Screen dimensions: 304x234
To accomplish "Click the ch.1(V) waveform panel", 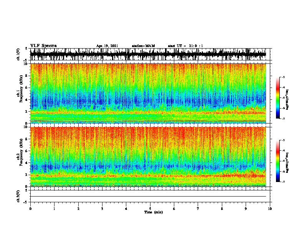I will tap(150, 54).
